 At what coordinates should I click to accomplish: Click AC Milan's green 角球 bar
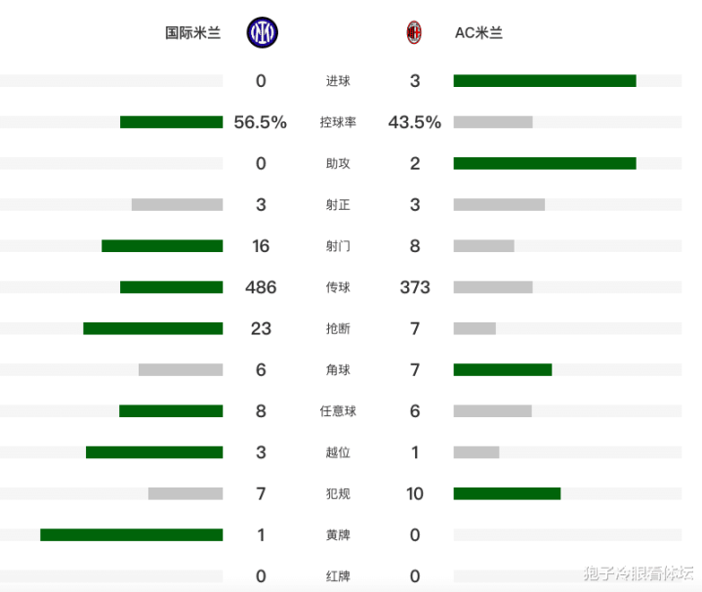tap(502, 369)
